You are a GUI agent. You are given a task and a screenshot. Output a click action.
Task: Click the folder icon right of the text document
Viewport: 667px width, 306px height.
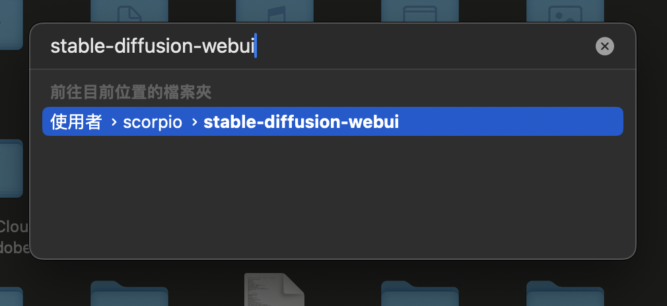(419, 294)
